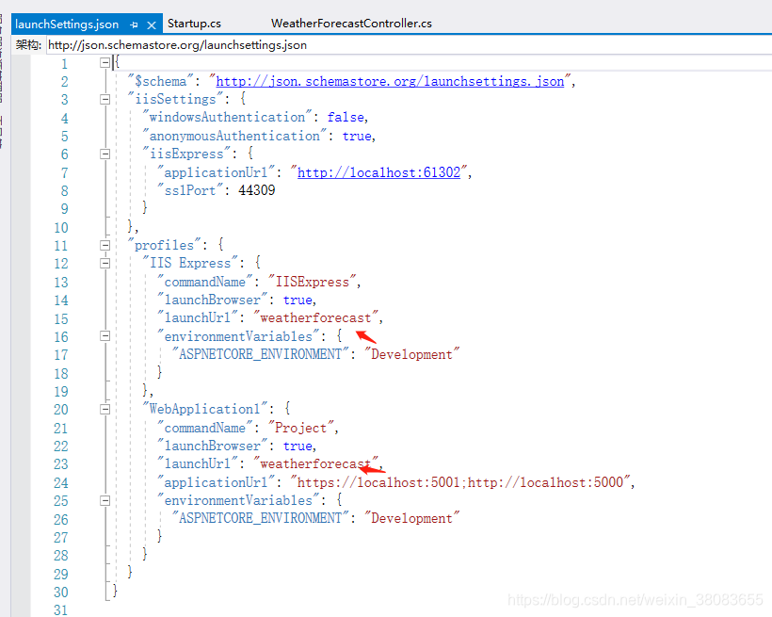The height and width of the screenshot is (617, 772).
Task: Open the WeatherForecastController.cs tab
Action: coord(351,24)
